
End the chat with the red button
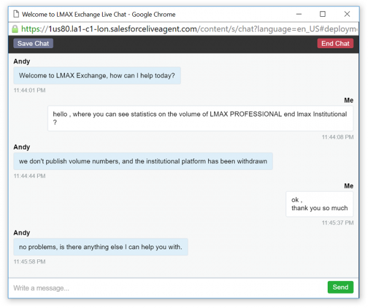(335, 43)
